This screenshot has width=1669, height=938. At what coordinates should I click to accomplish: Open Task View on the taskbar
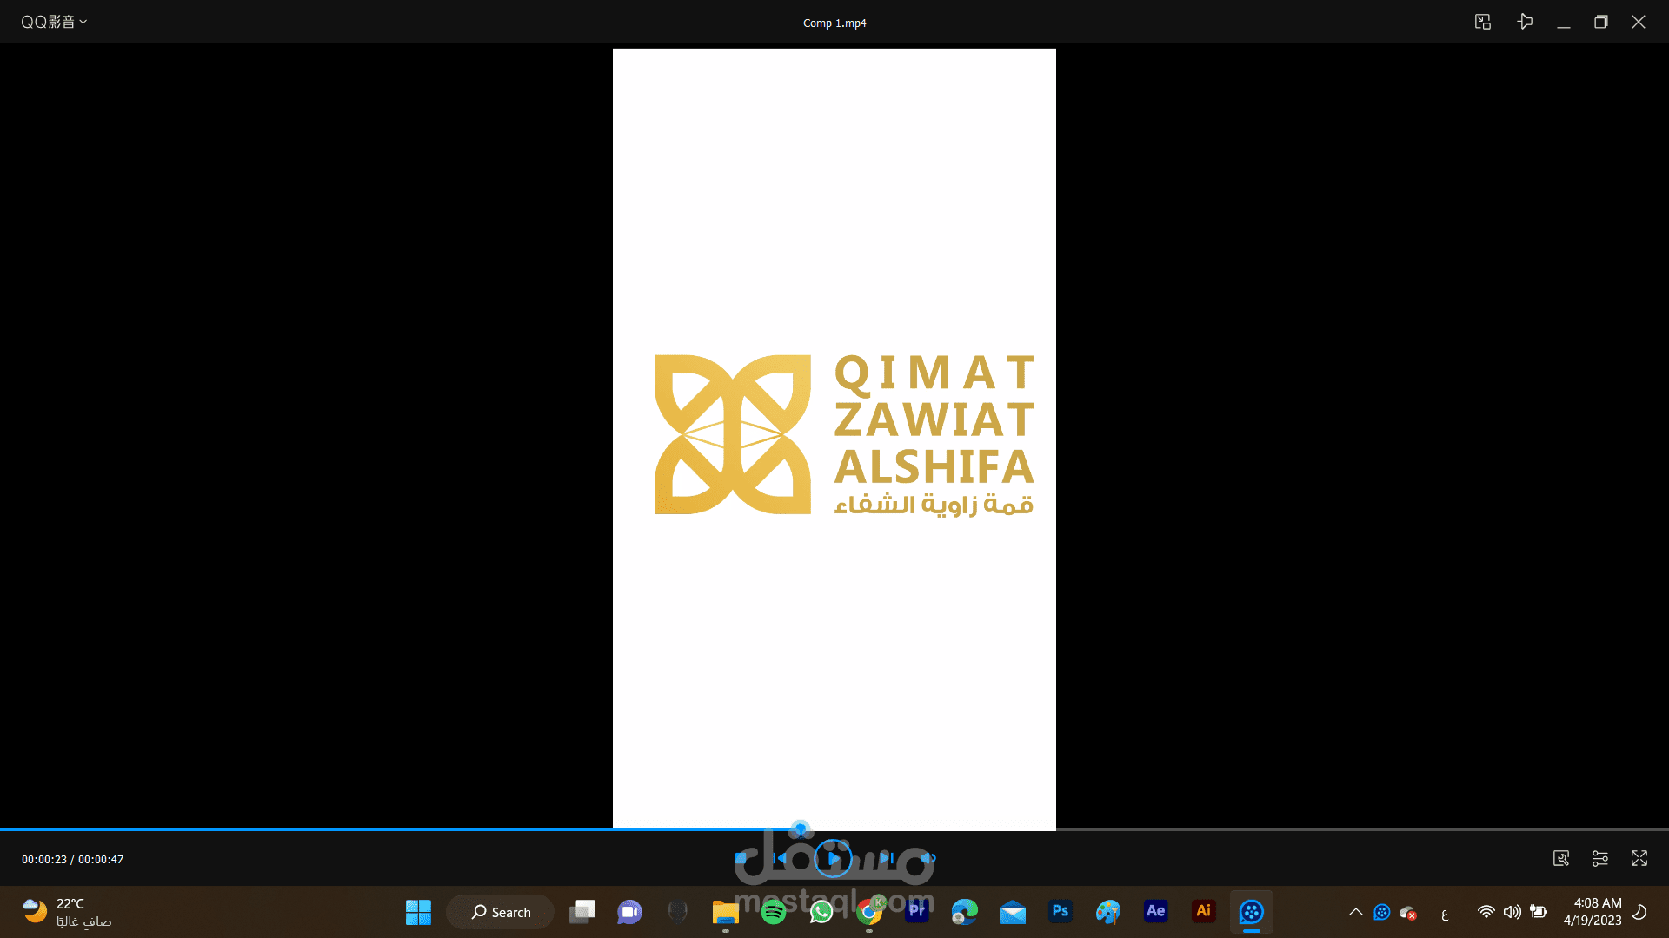click(x=582, y=912)
